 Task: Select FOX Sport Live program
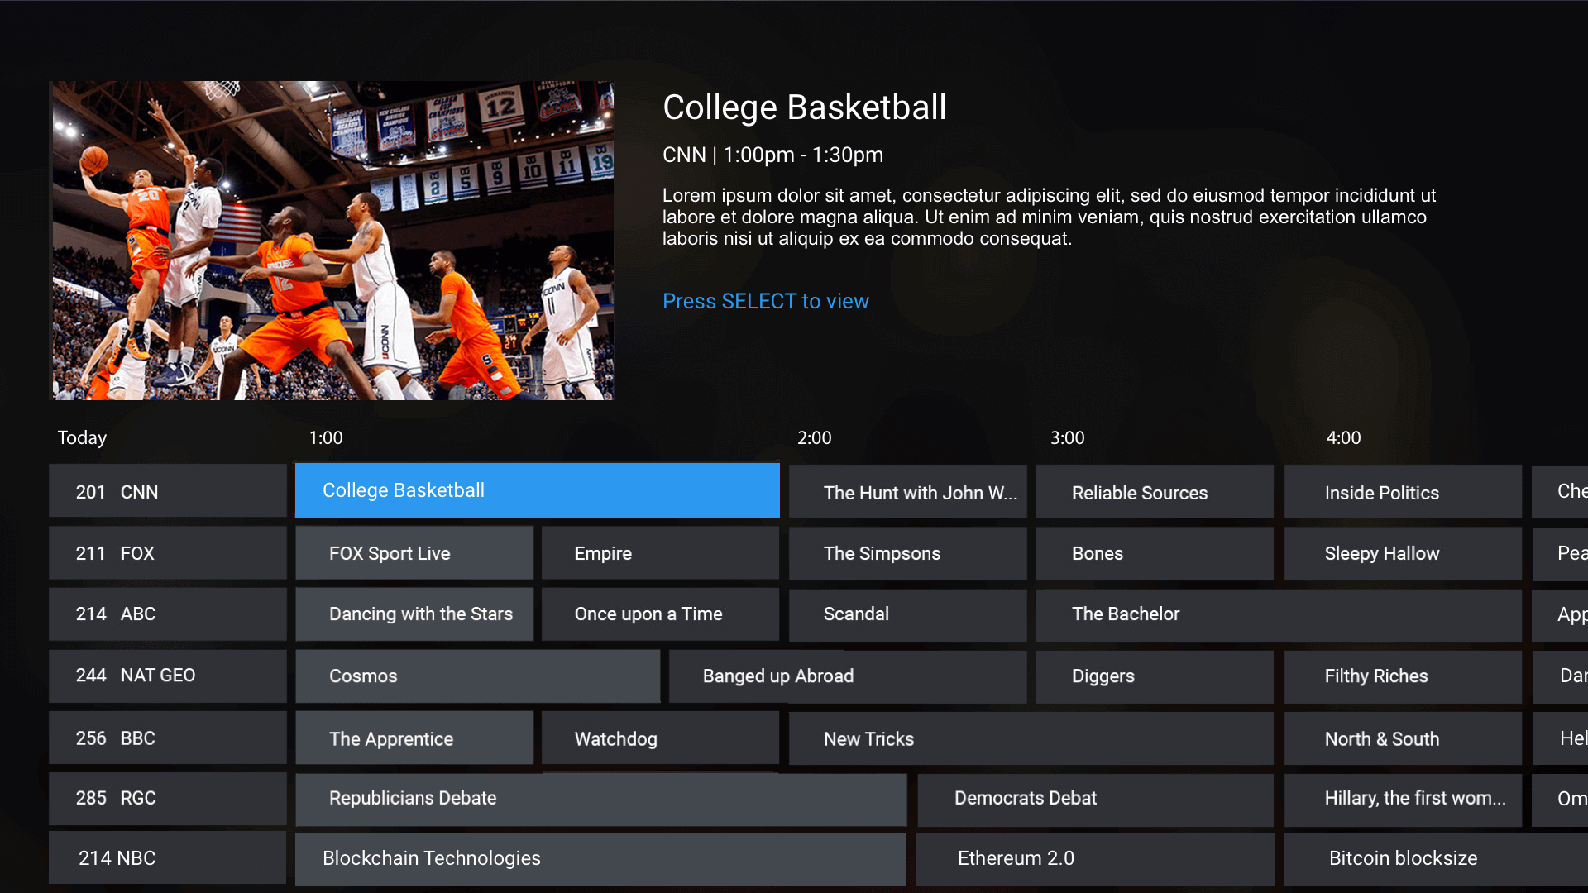[x=414, y=553]
